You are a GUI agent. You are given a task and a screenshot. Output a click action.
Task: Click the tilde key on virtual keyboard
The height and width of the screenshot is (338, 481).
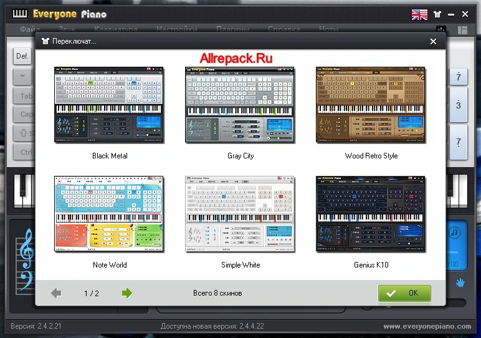coord(22,76)
